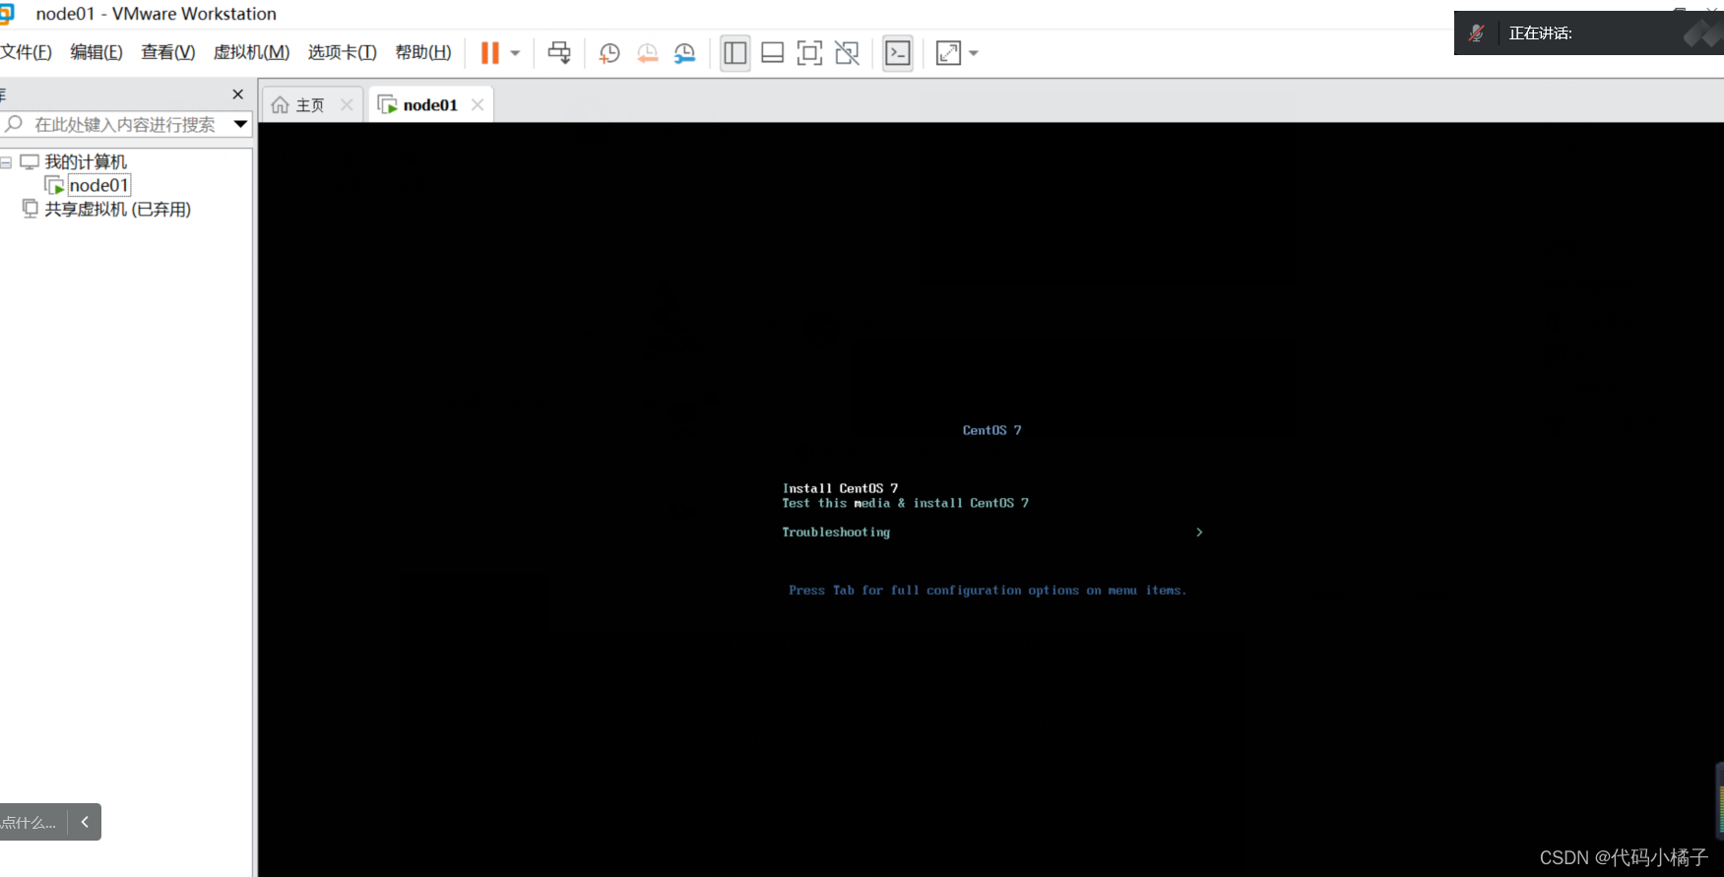Close the node01 tab
Image resolution: width=1724 pixels, height=877 pixels.
coord(478,104)
